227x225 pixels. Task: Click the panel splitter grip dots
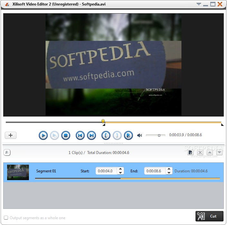click(x=113, y=143)
